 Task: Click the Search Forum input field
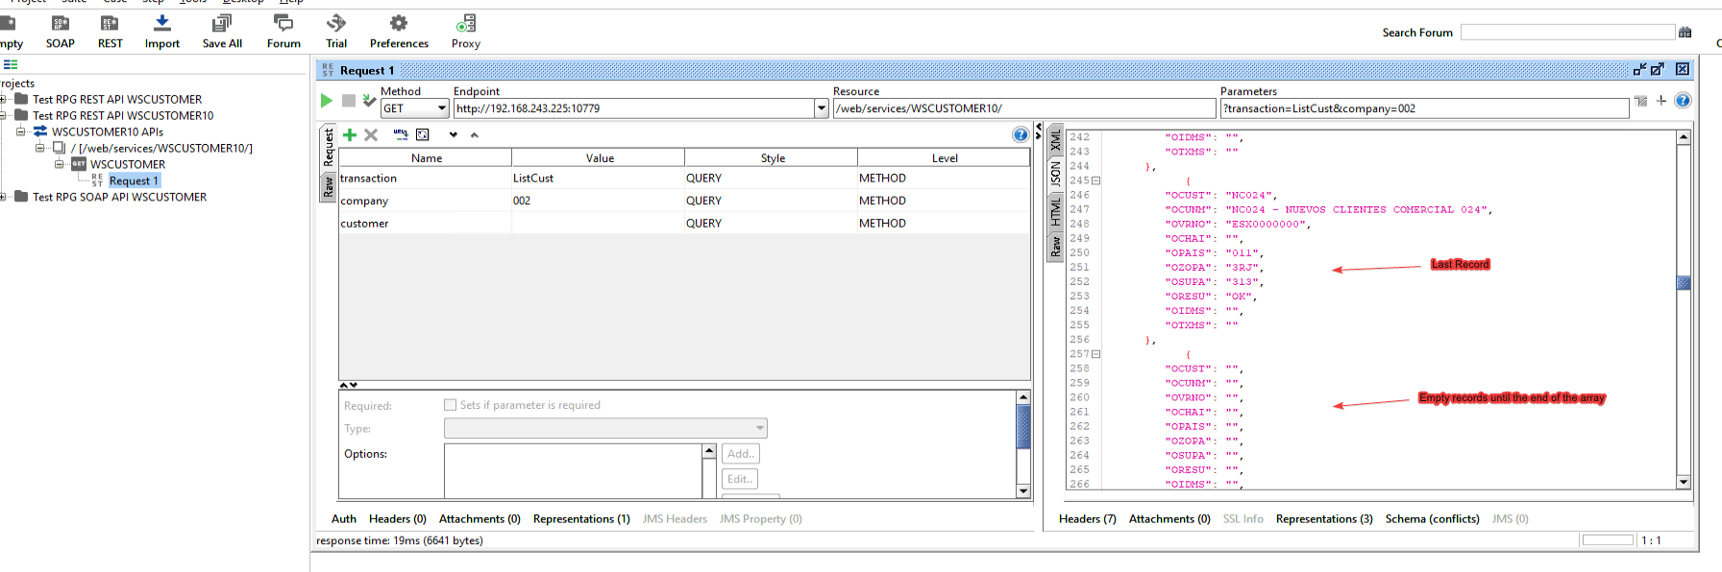(1567, 33)
